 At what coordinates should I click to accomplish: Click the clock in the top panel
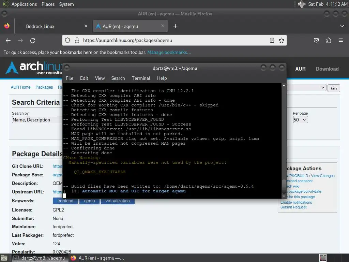click(328, 4)
